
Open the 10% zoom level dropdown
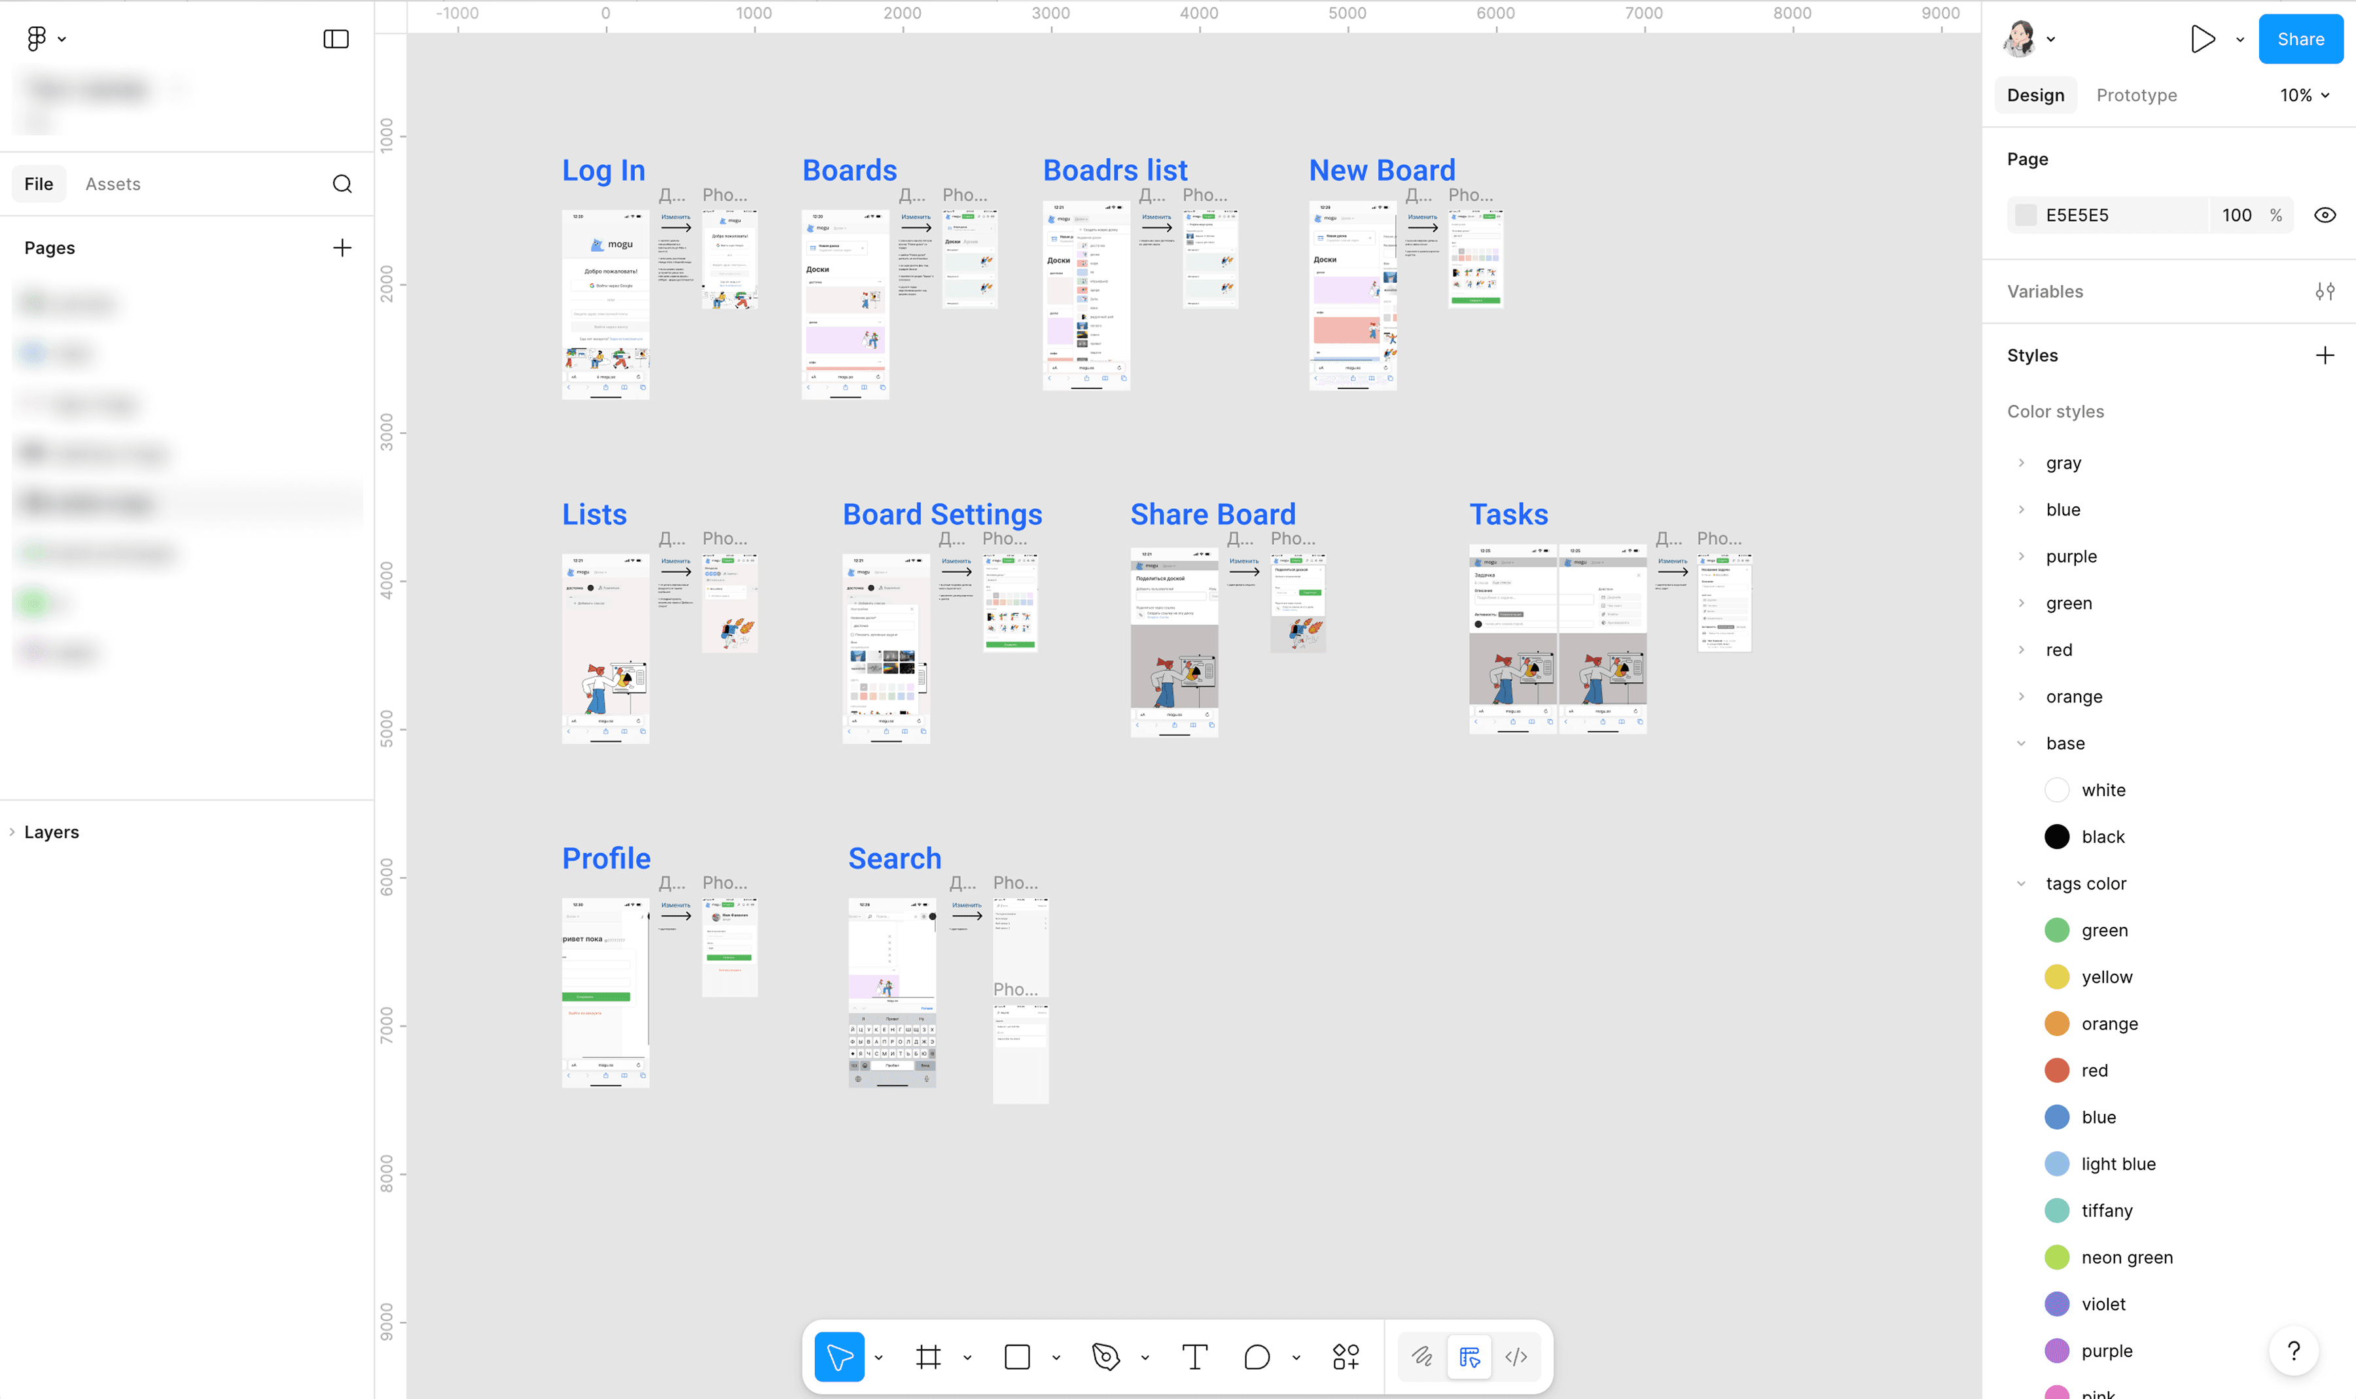[2304, 95]
